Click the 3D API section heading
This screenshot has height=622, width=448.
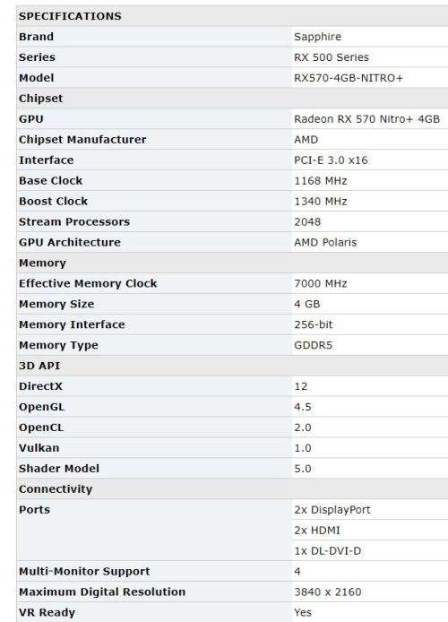click(x=39, y=366)
